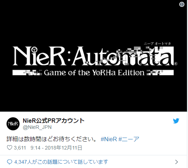Viewport: 188px width, 168px height.
Task: Click the Game of the YoRHa Edition banner text
Action: click(94, 72)
